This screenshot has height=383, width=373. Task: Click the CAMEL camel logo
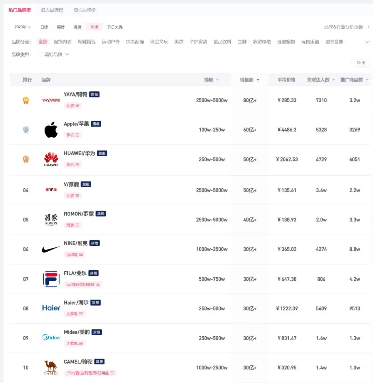click(50, 367)
